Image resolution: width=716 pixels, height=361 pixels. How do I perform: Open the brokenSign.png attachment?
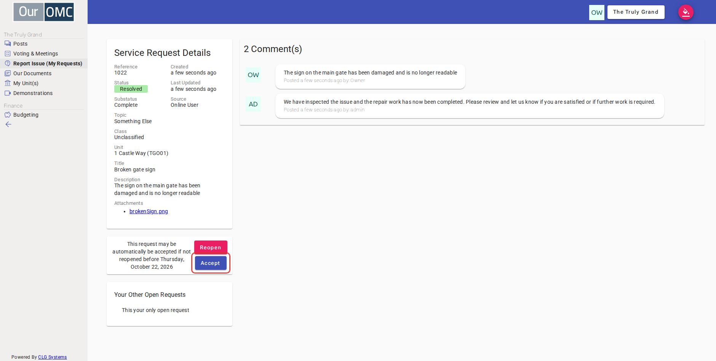149,211
